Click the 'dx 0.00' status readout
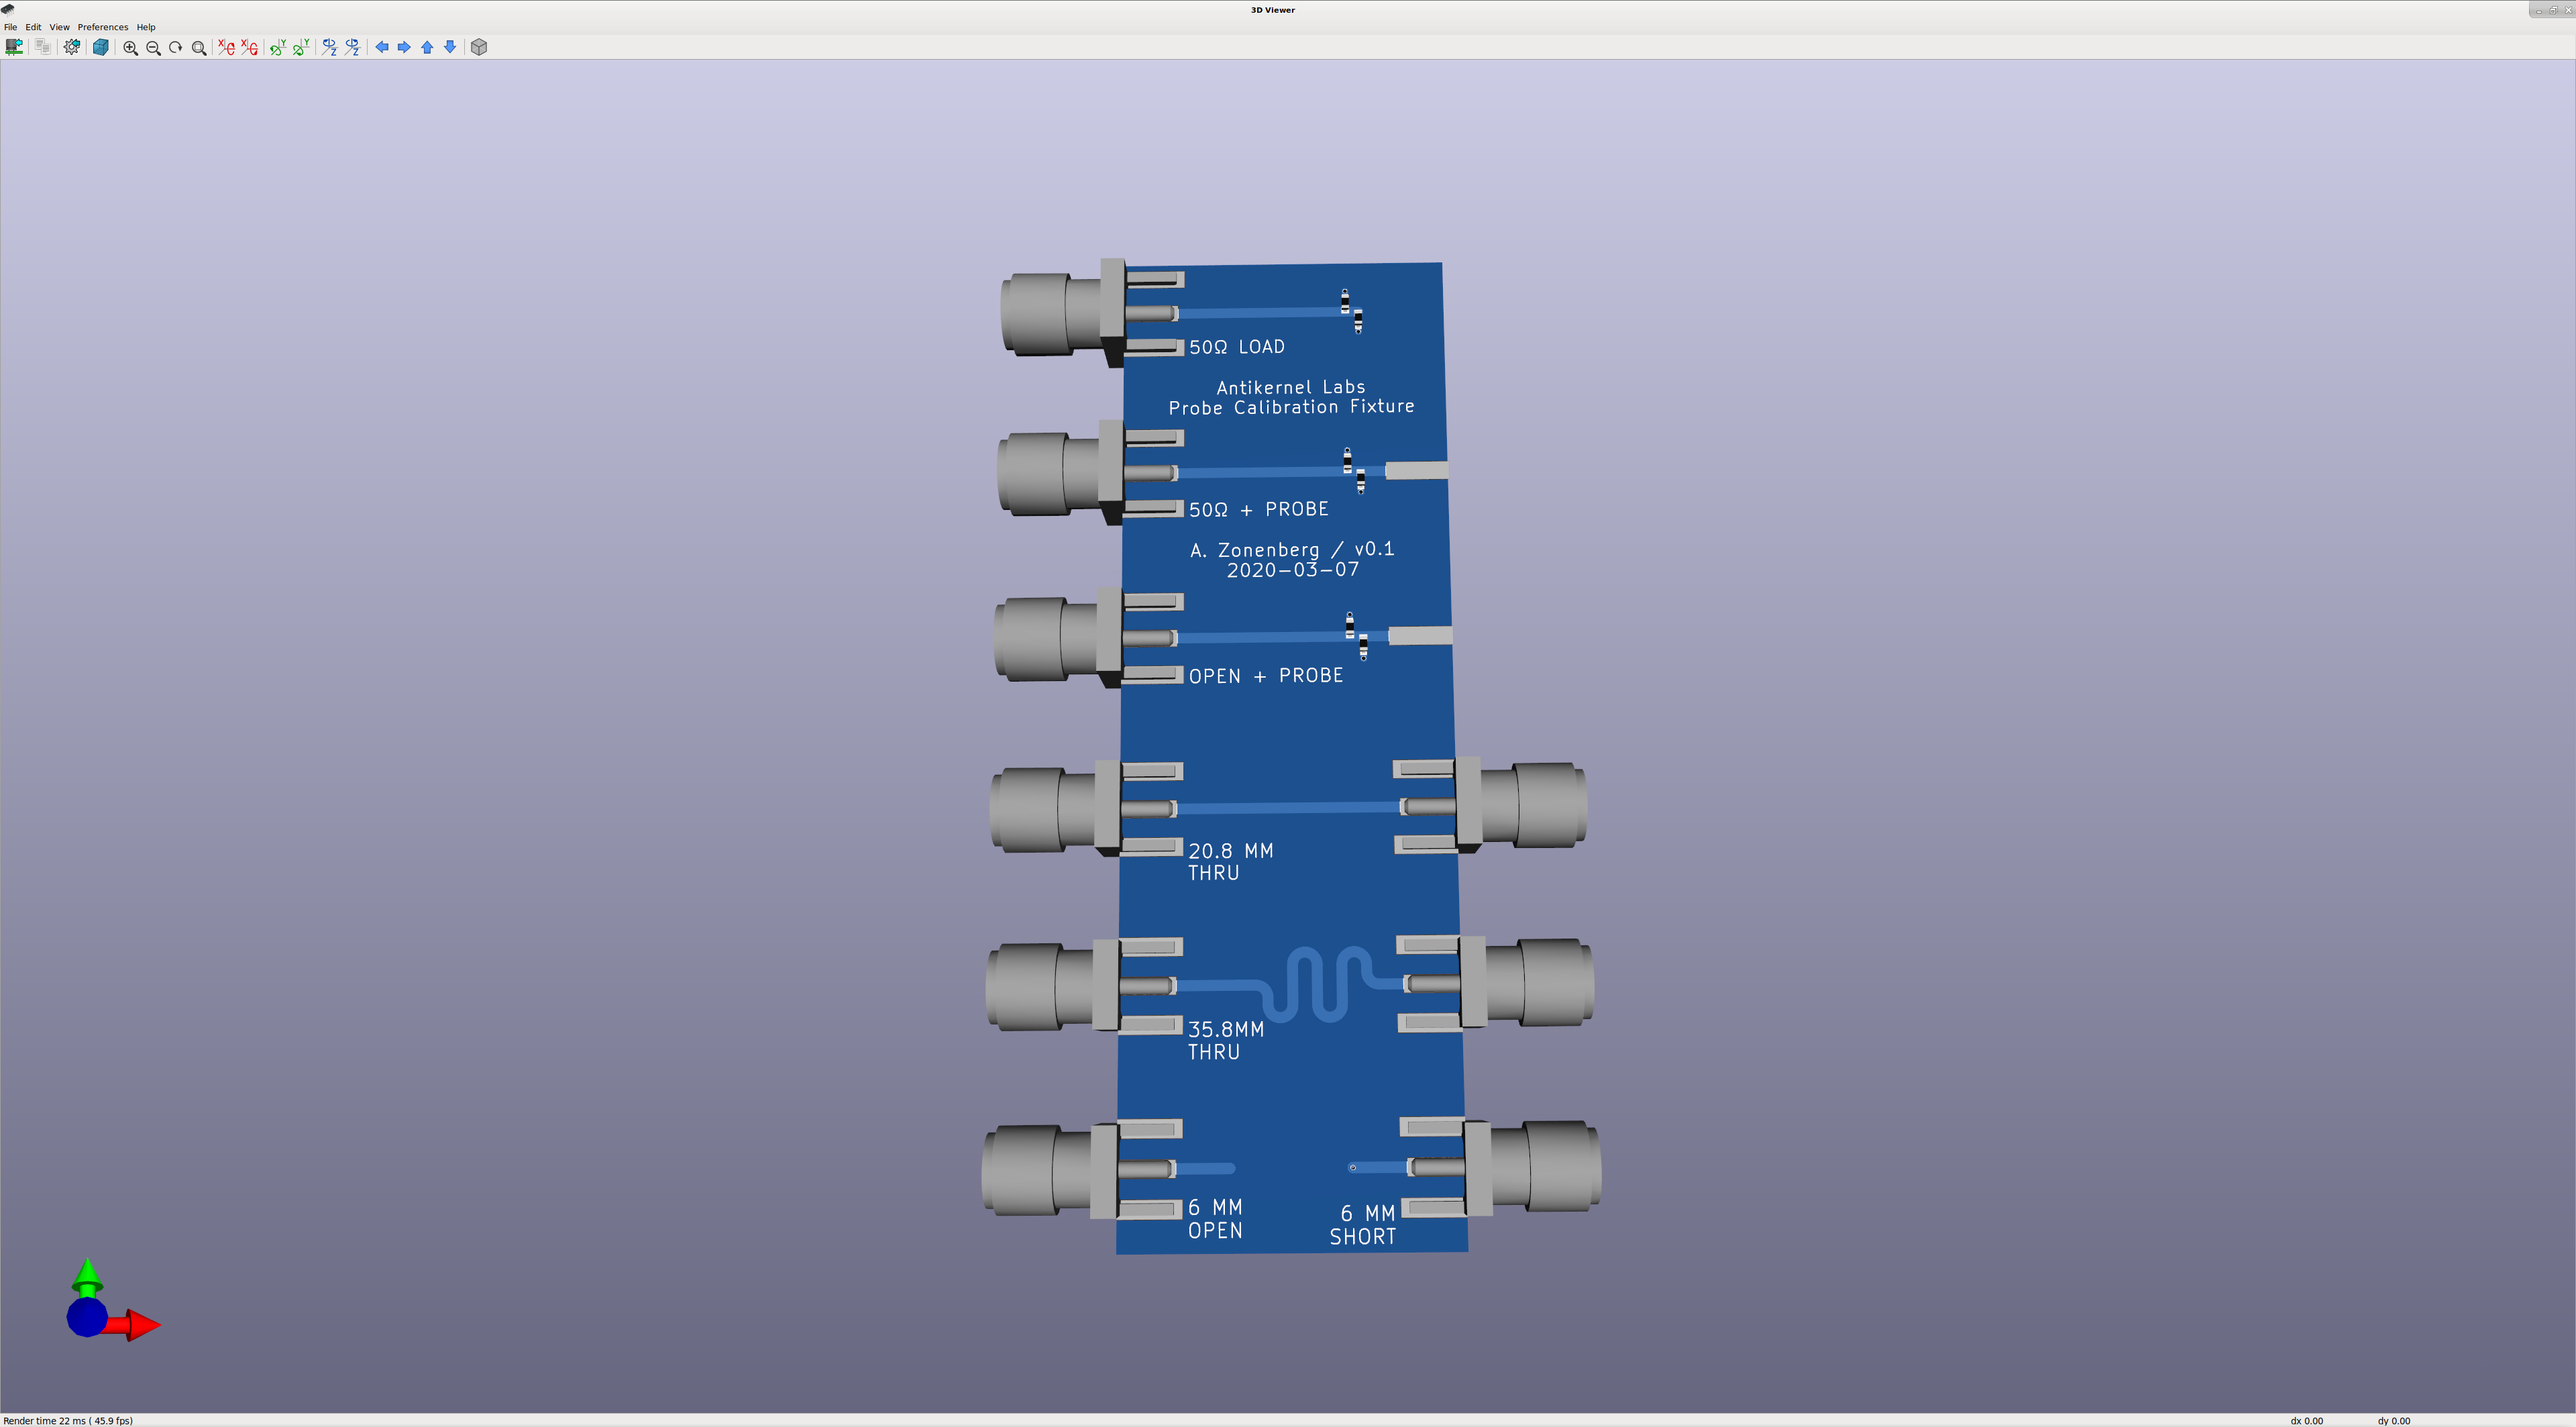 click(x=2307, y=1420)
